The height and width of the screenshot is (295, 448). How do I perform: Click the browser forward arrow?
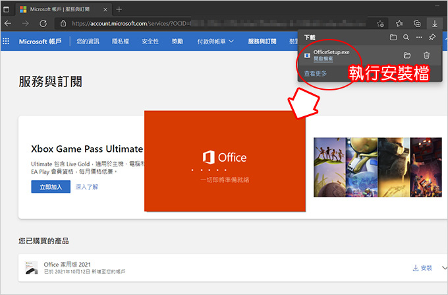(x=26, y=24)
